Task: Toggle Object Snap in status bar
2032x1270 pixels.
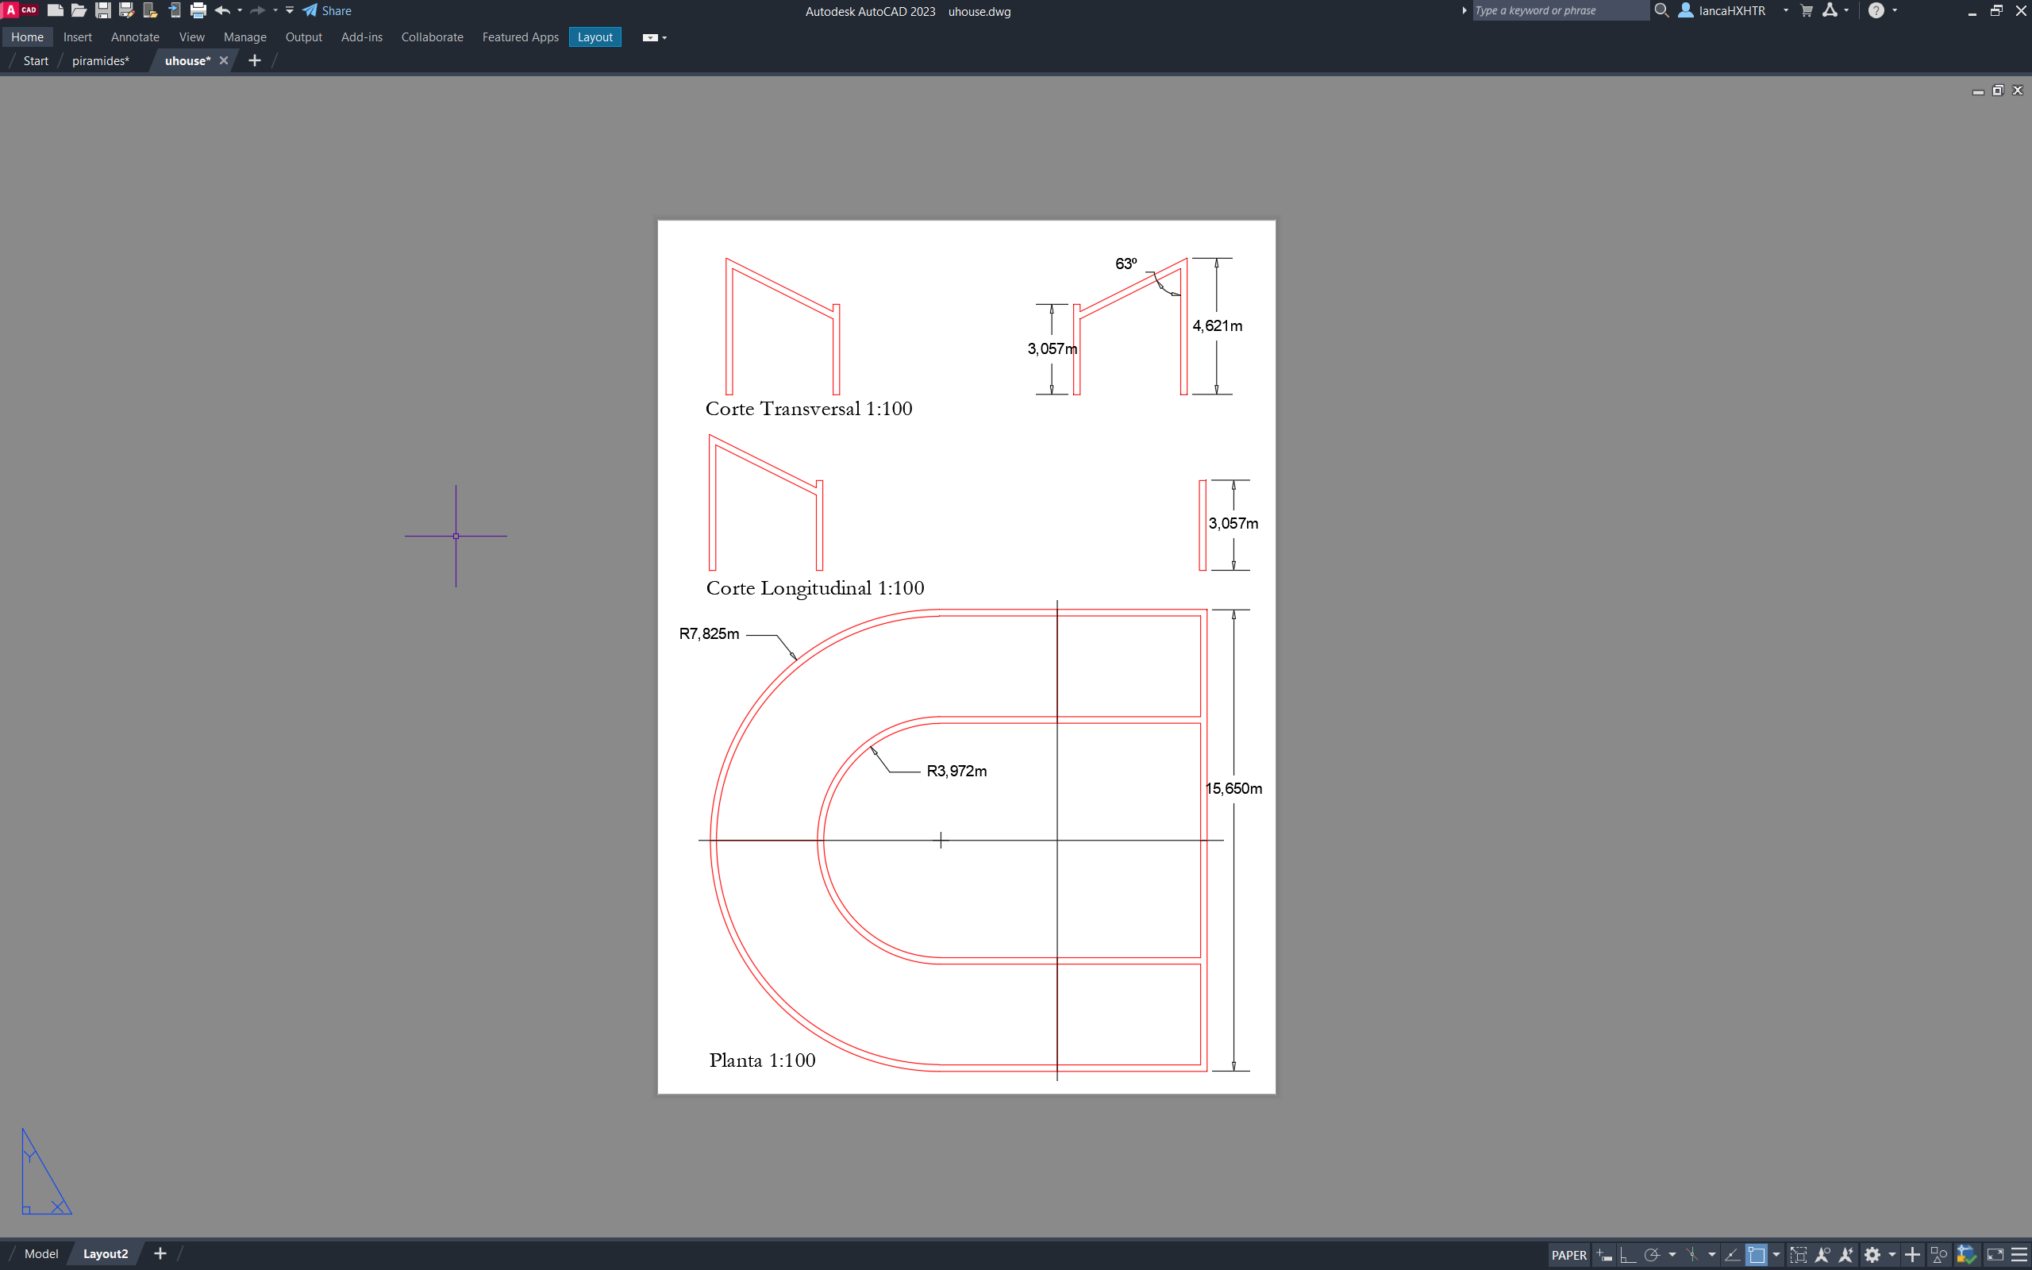Action: click(x=1756, y=1255)
